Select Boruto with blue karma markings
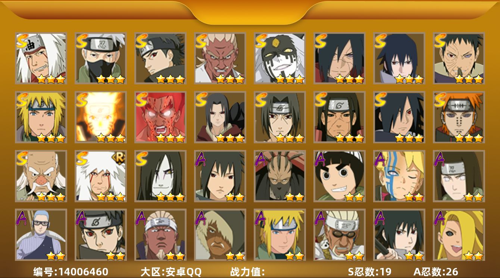 tap(399, 176)
